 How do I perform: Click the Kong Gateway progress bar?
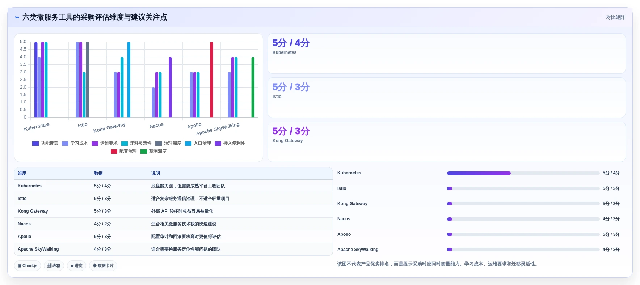(x=523, y=204)
